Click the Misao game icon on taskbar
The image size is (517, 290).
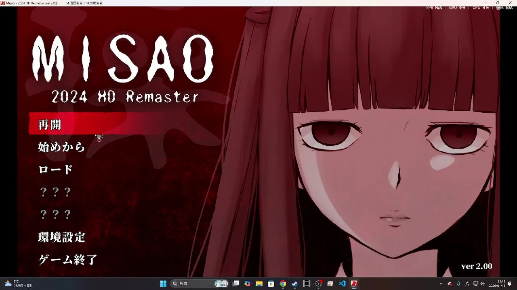tap(354, 284)
